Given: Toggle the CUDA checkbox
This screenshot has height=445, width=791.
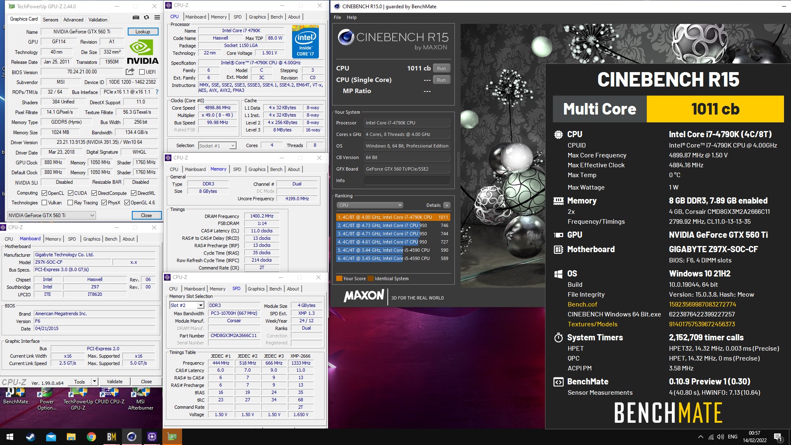Looking at the screenshot, I should coord(70,193).
